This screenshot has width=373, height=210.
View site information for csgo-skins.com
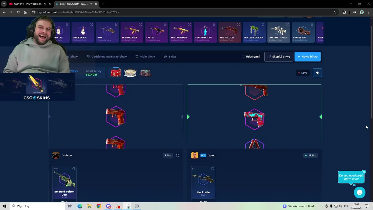click(x=34, y=12)
